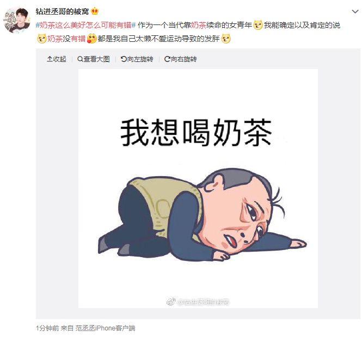Open username 钻进丞哥的被窝 profile
This screenshot has height=337, width=362.
[62, 11]
